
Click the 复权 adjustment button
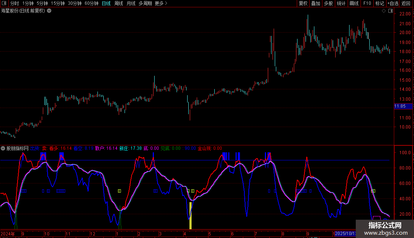point(303,3)
